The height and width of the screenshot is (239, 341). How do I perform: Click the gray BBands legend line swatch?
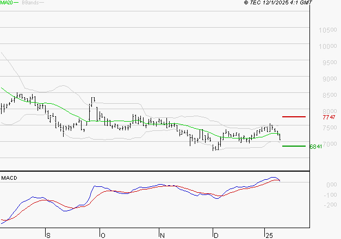point(42,3)
